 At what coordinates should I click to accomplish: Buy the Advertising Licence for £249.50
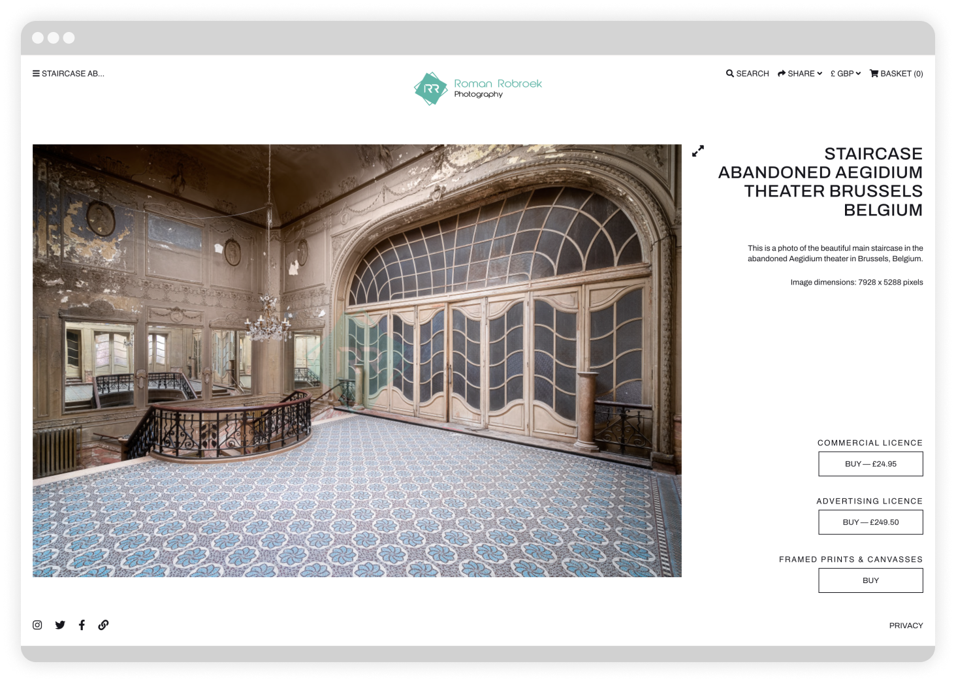click(870, 522)
